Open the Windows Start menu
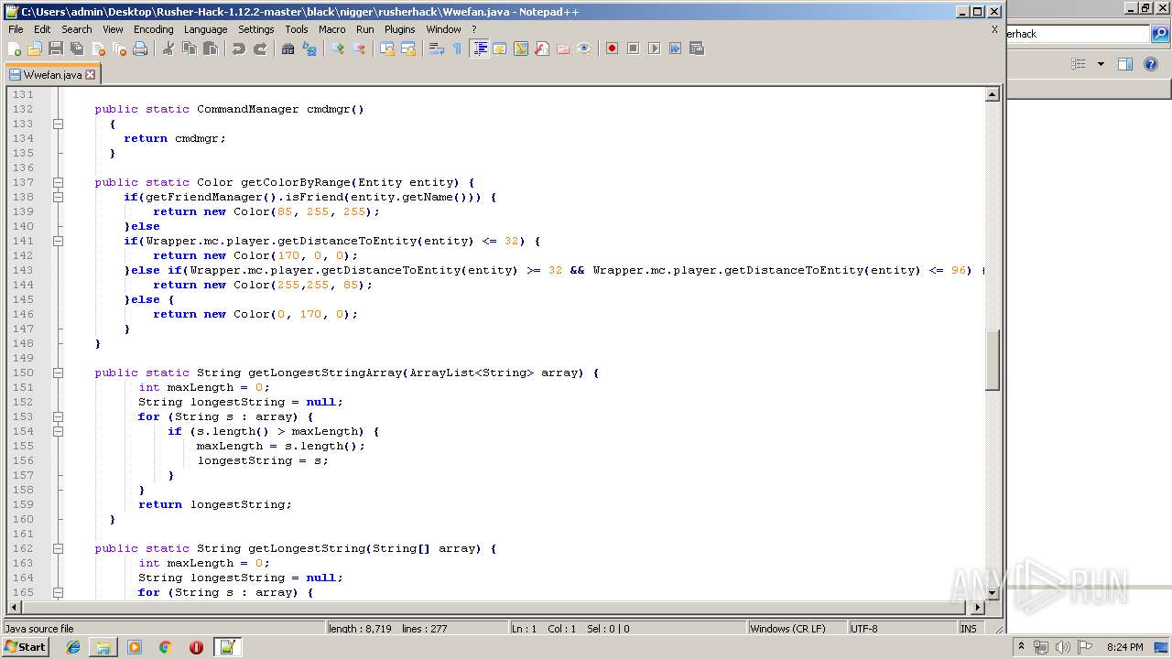 (x=26, y=647)
